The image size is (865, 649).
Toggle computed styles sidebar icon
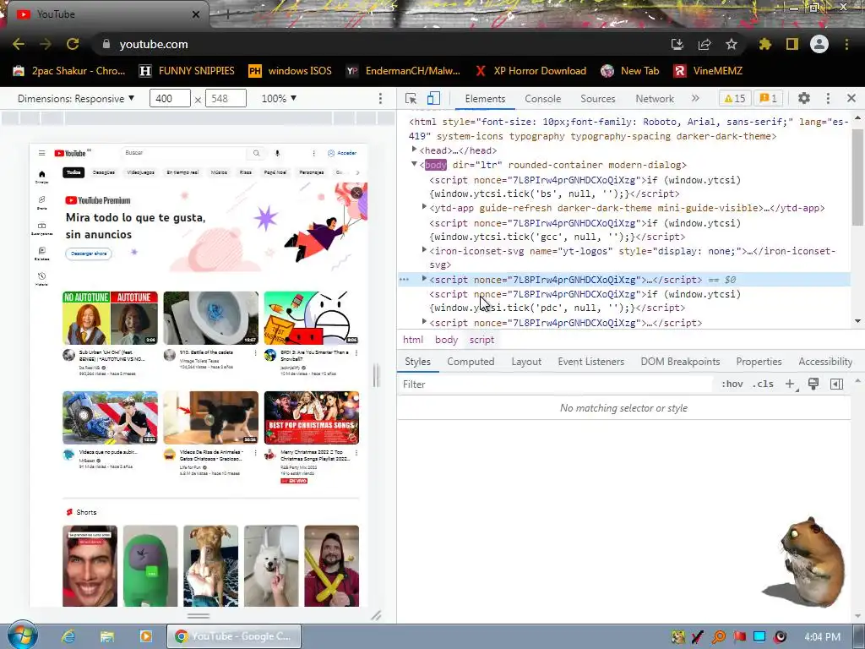(x=836, y=384)
